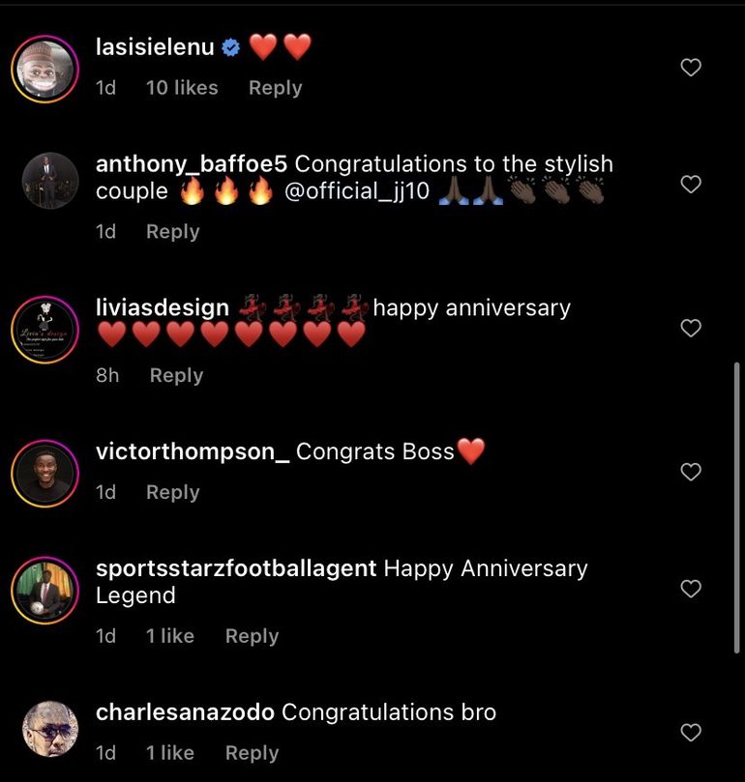
Task: Open the victorthompson_ username link
Action: [193, 451]
